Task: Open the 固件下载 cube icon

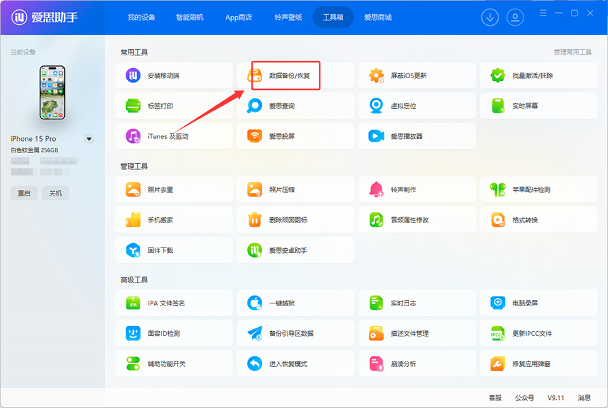Action: click(133, 250)
